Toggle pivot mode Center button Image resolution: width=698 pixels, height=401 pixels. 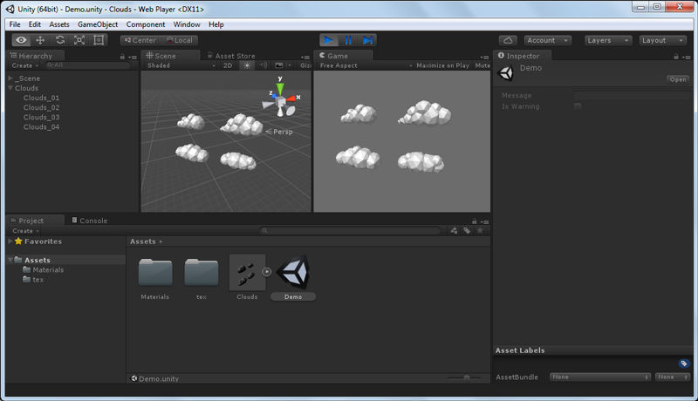(140, 40)
